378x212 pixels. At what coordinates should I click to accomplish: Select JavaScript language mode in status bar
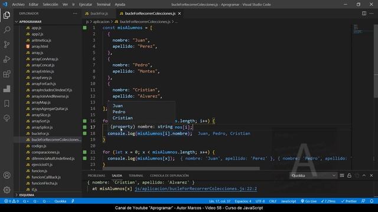[289, 201]
